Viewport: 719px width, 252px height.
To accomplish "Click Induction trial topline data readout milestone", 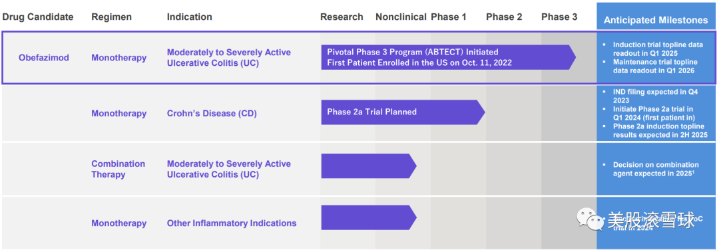I will point(655,49).
